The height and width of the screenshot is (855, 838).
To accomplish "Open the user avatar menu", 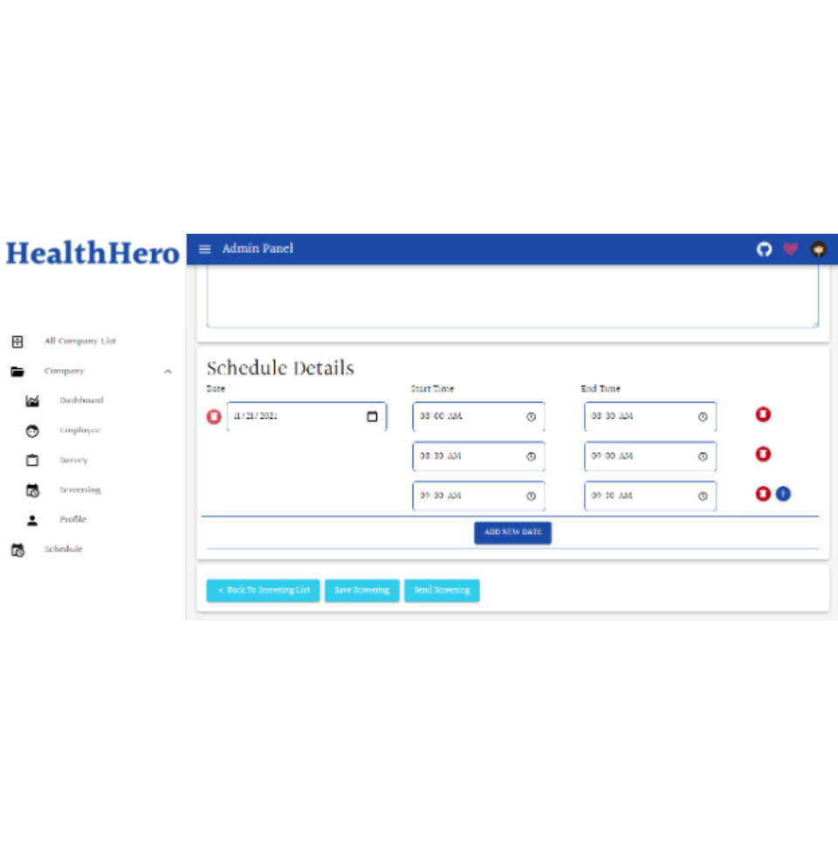I will click(x=818, y=250).
